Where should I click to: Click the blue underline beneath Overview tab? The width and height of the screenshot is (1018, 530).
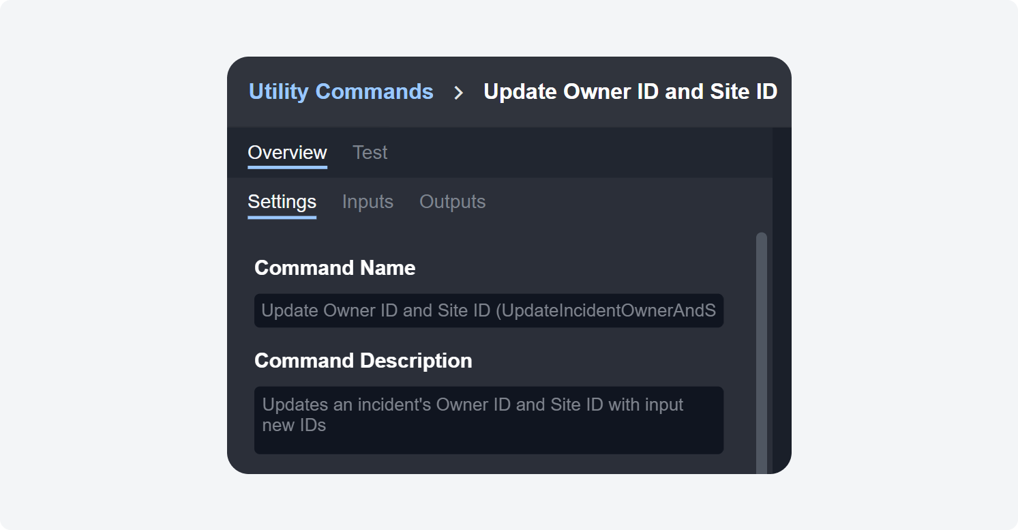[x=287, y=166]
